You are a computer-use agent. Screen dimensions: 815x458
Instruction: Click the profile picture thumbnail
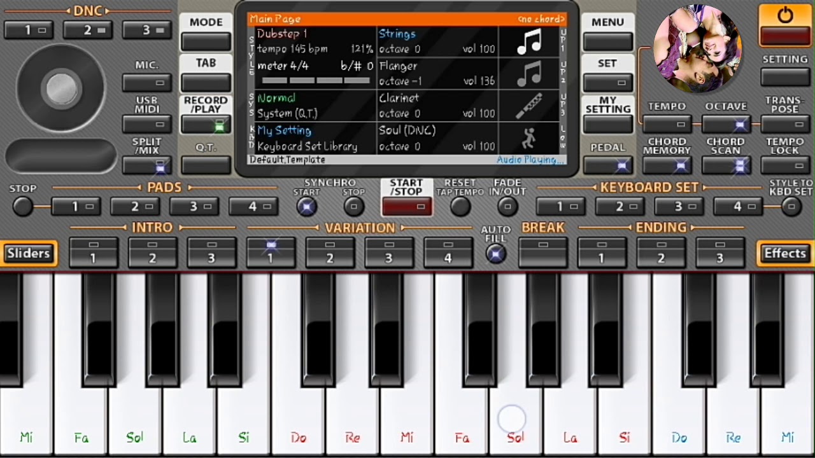coord(697,48)
